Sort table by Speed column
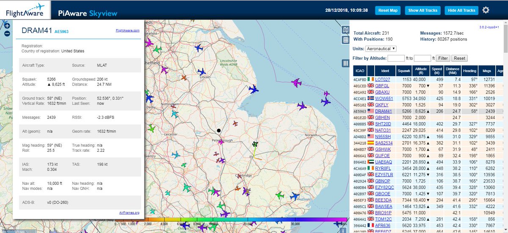This screenshot has width=508, height=233. tap(436, 71)
